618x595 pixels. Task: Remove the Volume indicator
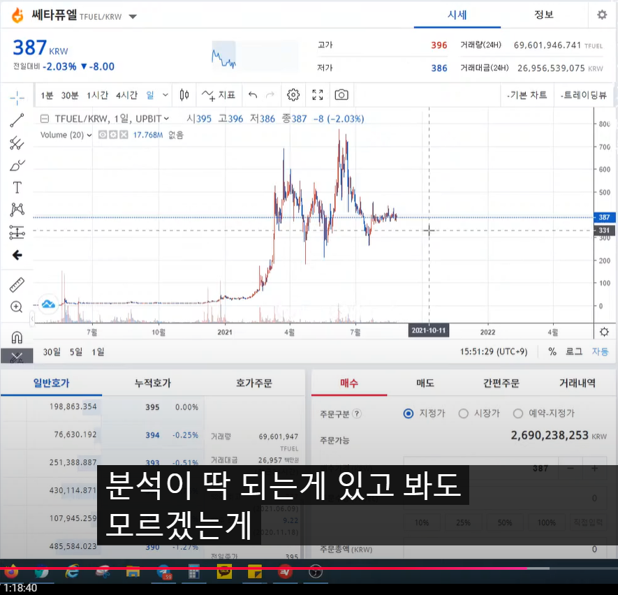pos(124,135)
